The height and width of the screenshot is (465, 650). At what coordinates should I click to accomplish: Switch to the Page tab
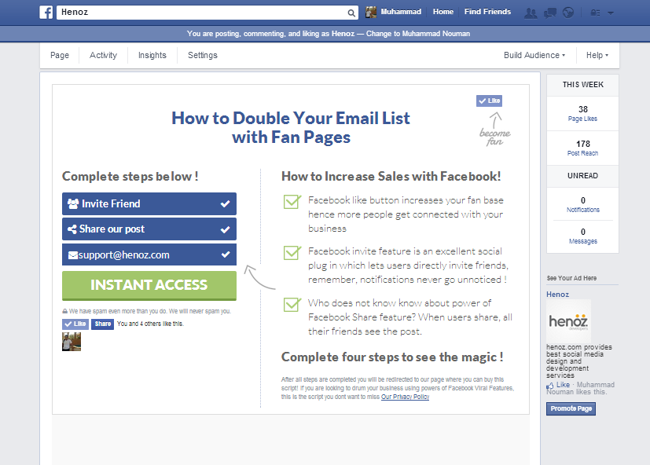click(60, 55)
